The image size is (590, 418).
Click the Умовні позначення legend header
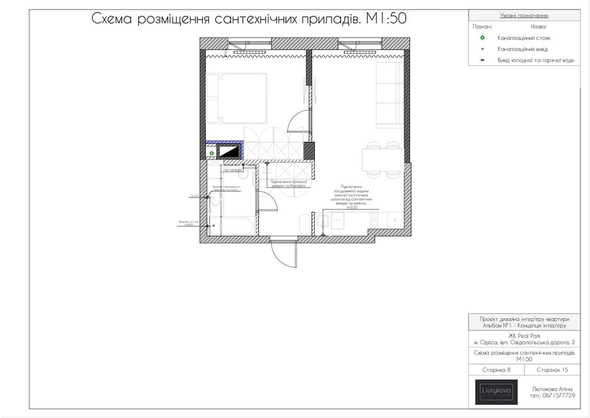click(x=524, y=16)
